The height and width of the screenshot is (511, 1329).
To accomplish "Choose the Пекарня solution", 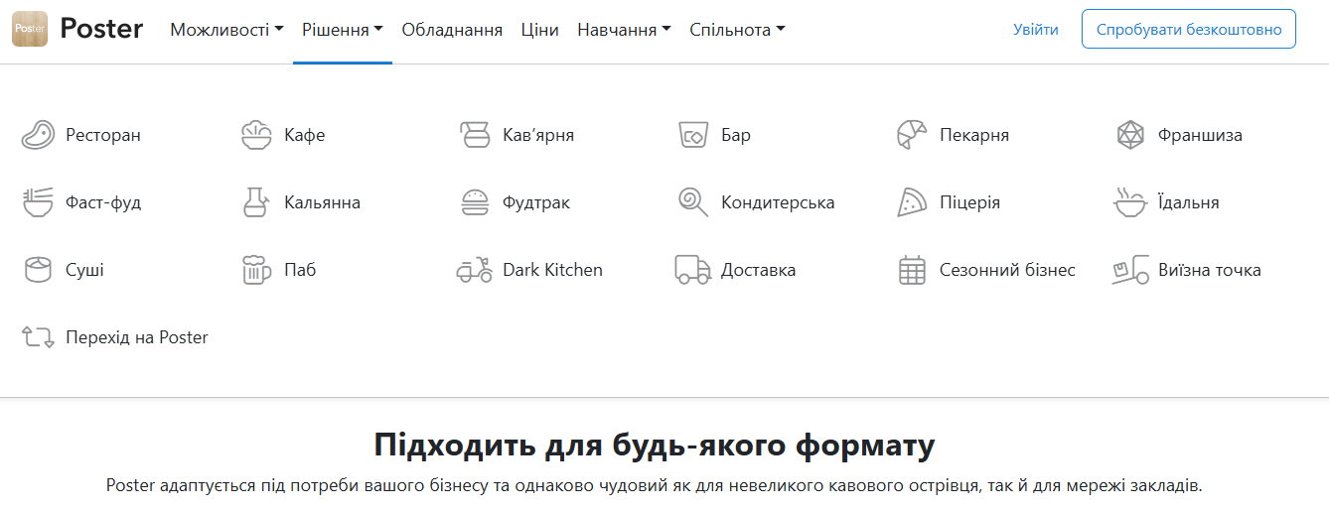I will (974, 135).
